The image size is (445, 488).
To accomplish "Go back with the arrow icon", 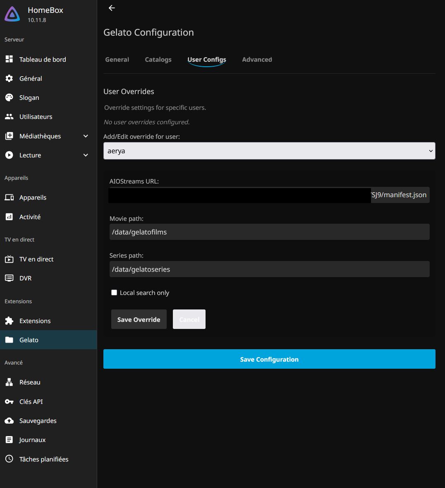I will click(112, 8).
